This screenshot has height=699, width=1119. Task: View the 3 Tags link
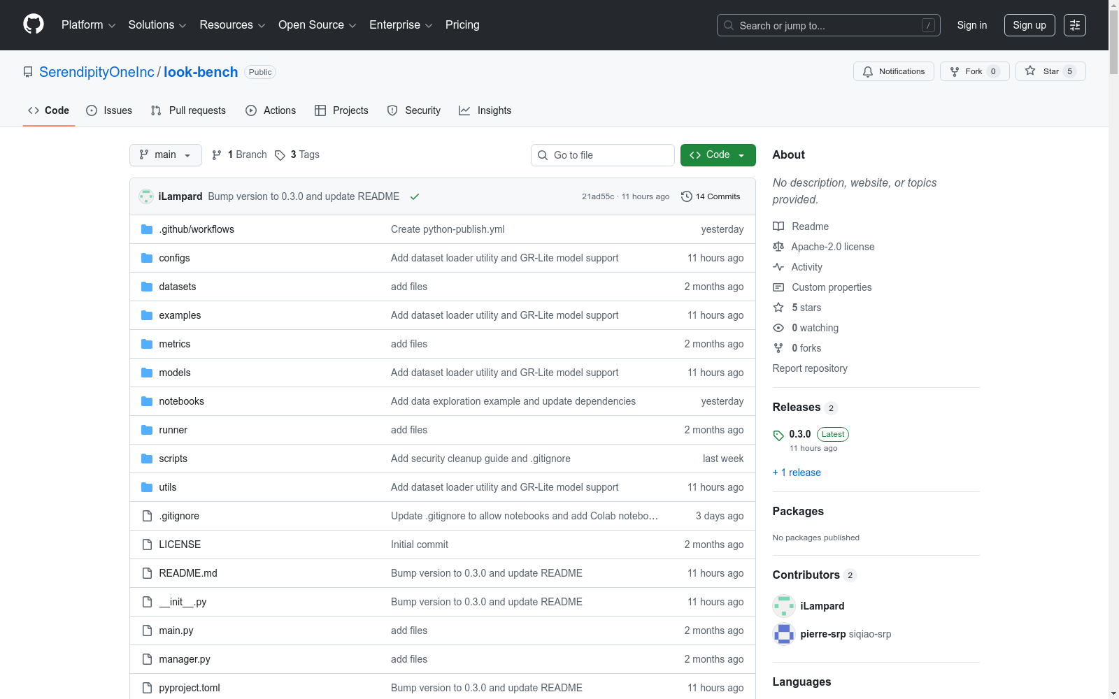click(x=297, y=154)
